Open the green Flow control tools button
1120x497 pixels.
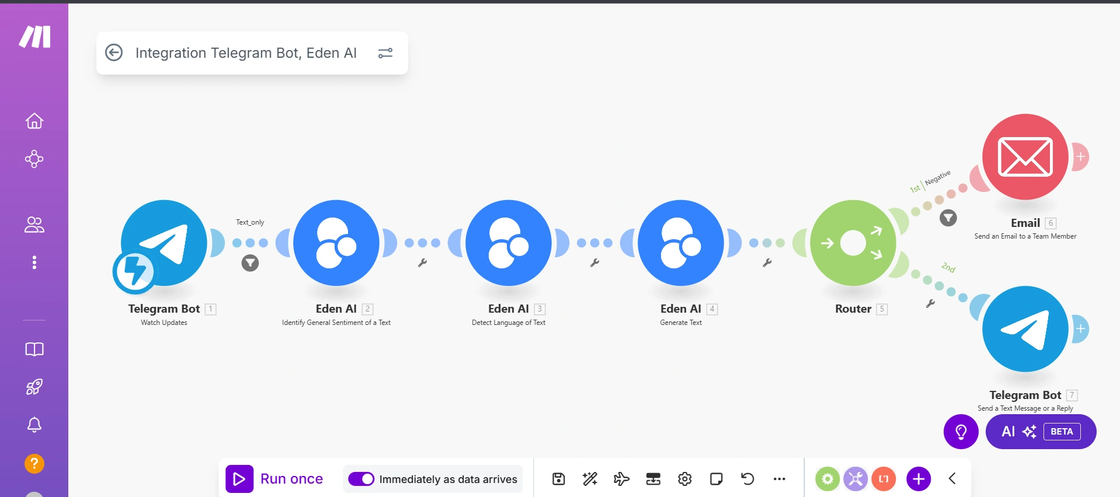coord(827,479)
